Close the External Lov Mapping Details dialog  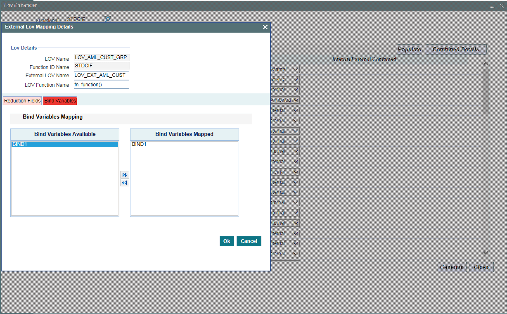(265, 27)
